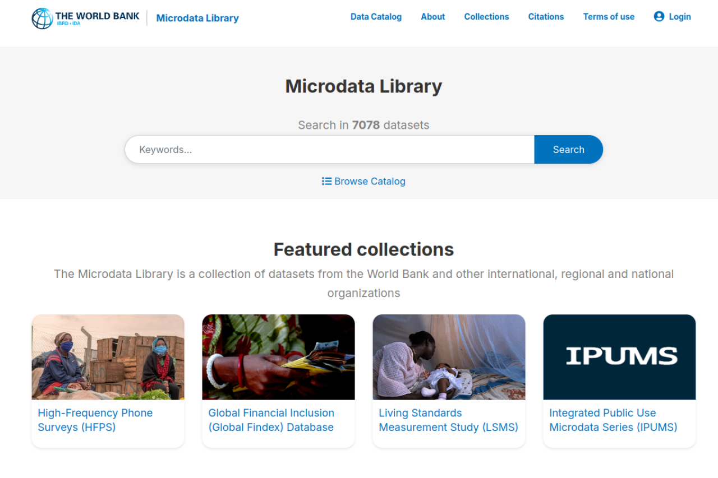Click the blue Search button
The image size is (718, 478).
point(569,150)
